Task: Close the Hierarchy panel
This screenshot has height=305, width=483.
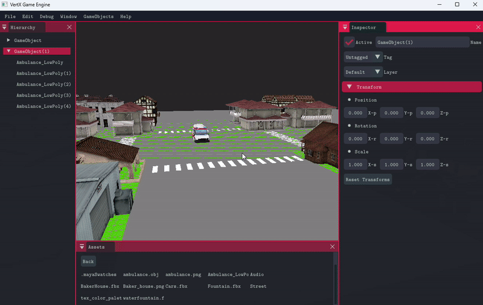Action: coord(69,27)
